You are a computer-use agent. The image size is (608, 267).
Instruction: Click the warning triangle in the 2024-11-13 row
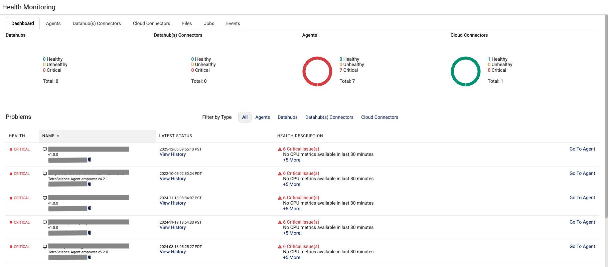point(280,198)
